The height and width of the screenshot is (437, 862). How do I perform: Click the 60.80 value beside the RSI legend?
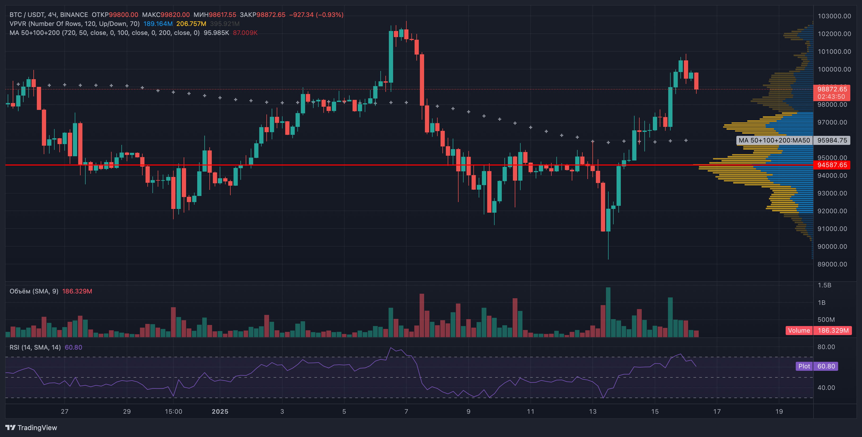point(73,347)
